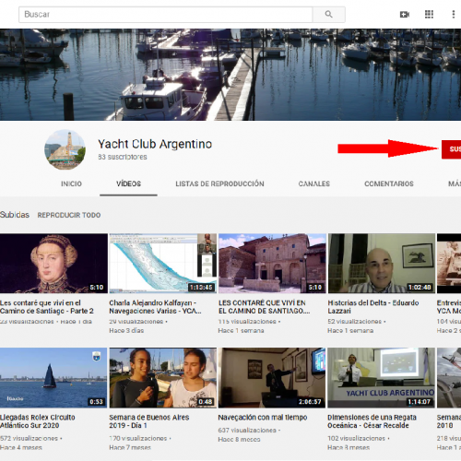Open the Historias del Delta thumbnail

tap(382, 264)
